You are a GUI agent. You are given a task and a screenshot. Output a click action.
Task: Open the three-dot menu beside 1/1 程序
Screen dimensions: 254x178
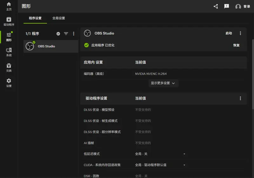point(74,34)
